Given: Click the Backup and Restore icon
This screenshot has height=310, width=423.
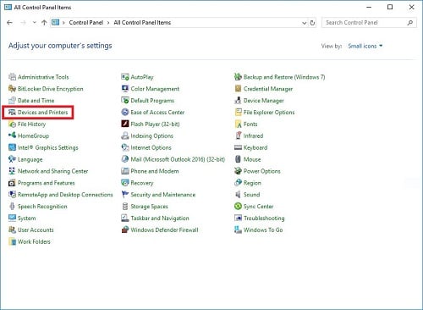Looking at the screenshot, I should [x=238, y=77].
